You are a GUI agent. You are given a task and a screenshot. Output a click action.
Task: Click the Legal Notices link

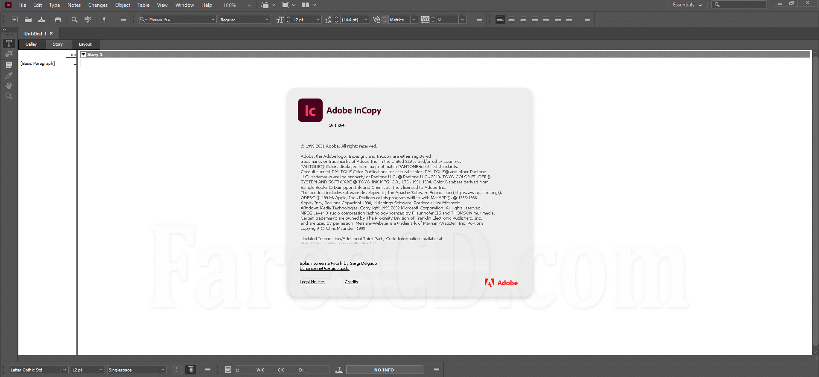click(x=312, y=282)
